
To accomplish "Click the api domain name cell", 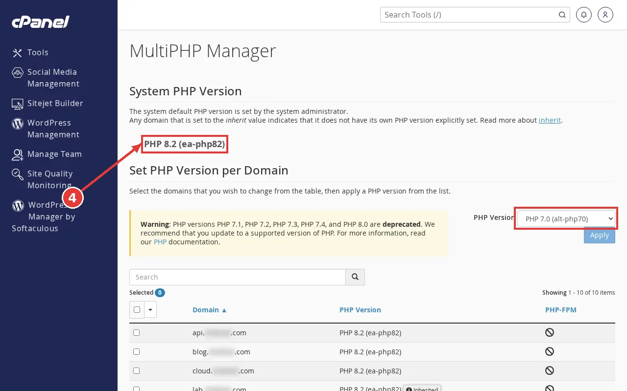I will point(219,333).
